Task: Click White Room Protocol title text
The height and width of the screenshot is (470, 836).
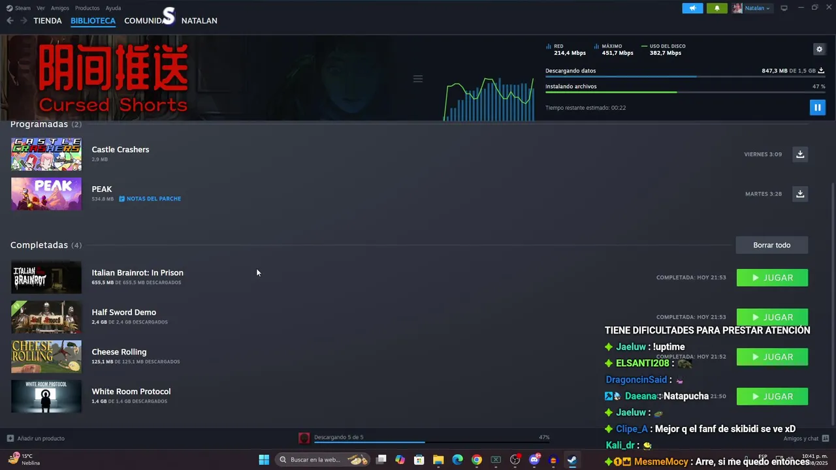Action: [x=131, y=392]
